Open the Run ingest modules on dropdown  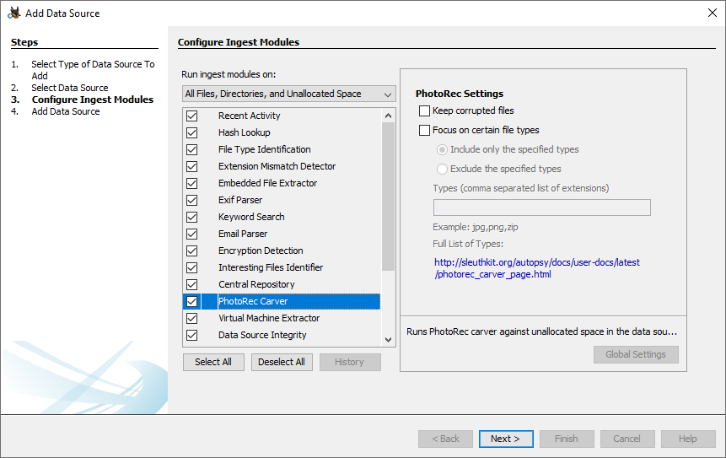click(x=288, y=94)
